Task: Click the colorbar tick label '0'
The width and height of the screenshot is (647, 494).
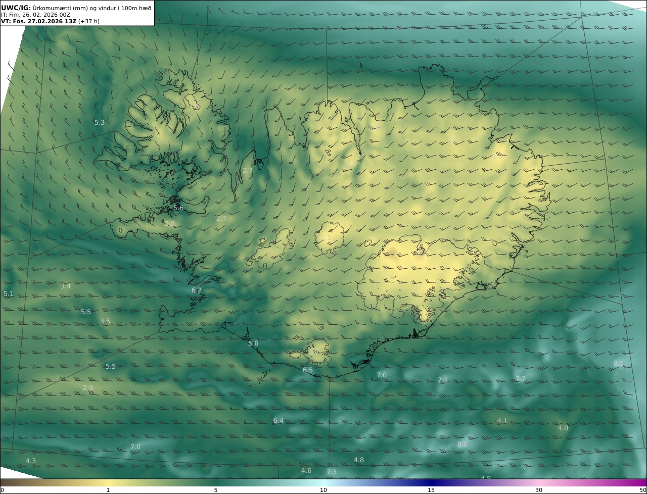Action: pyautogui.click(x=2, y=490)
